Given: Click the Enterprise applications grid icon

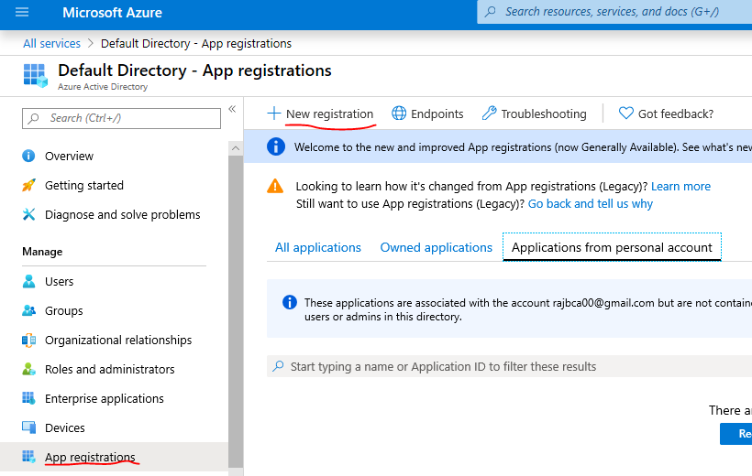Looking at the screenshot, I should tap(28, 398).
